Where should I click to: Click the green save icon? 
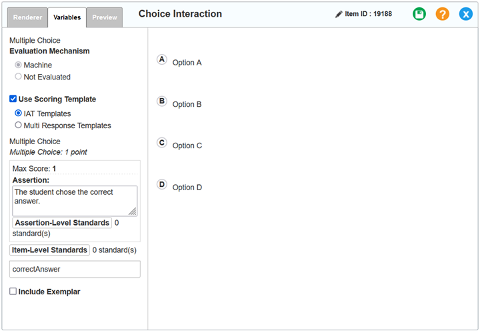click(419, 14)
